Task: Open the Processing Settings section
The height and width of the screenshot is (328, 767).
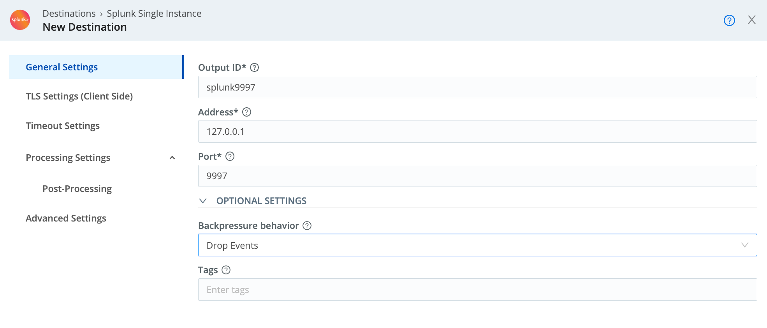Action: 68,158
